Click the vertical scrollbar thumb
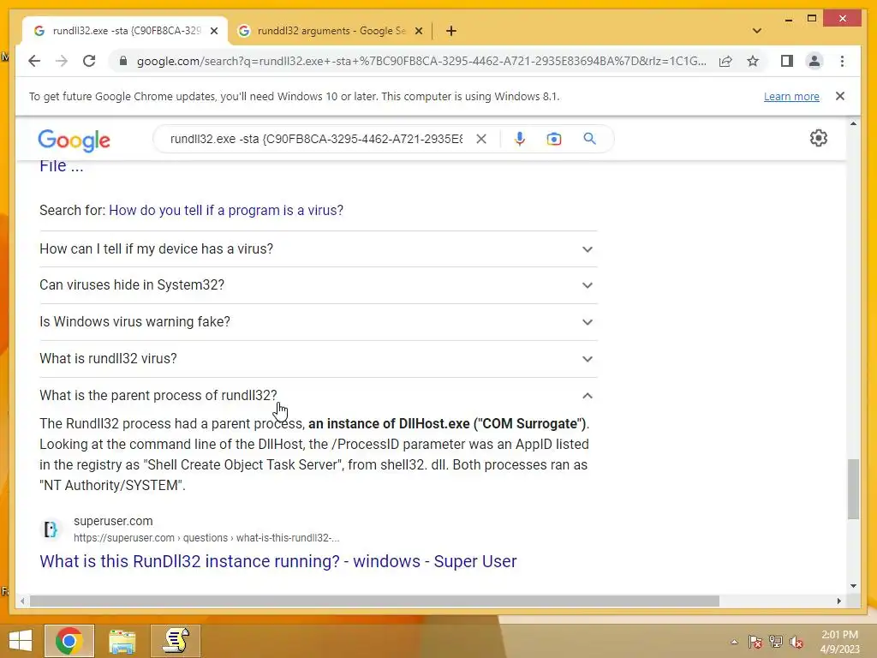Image resolution: width=877 pixels, height=658 pixels. 853,488
